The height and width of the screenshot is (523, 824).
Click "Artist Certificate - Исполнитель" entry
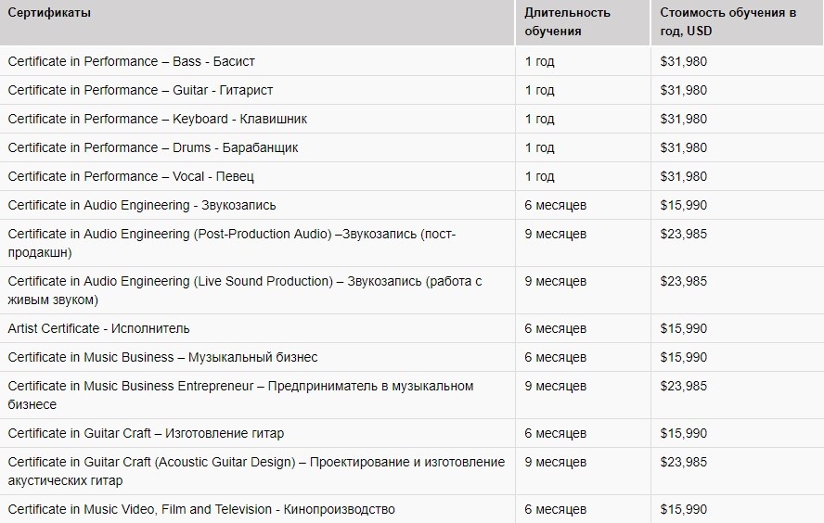click(98, 328)
